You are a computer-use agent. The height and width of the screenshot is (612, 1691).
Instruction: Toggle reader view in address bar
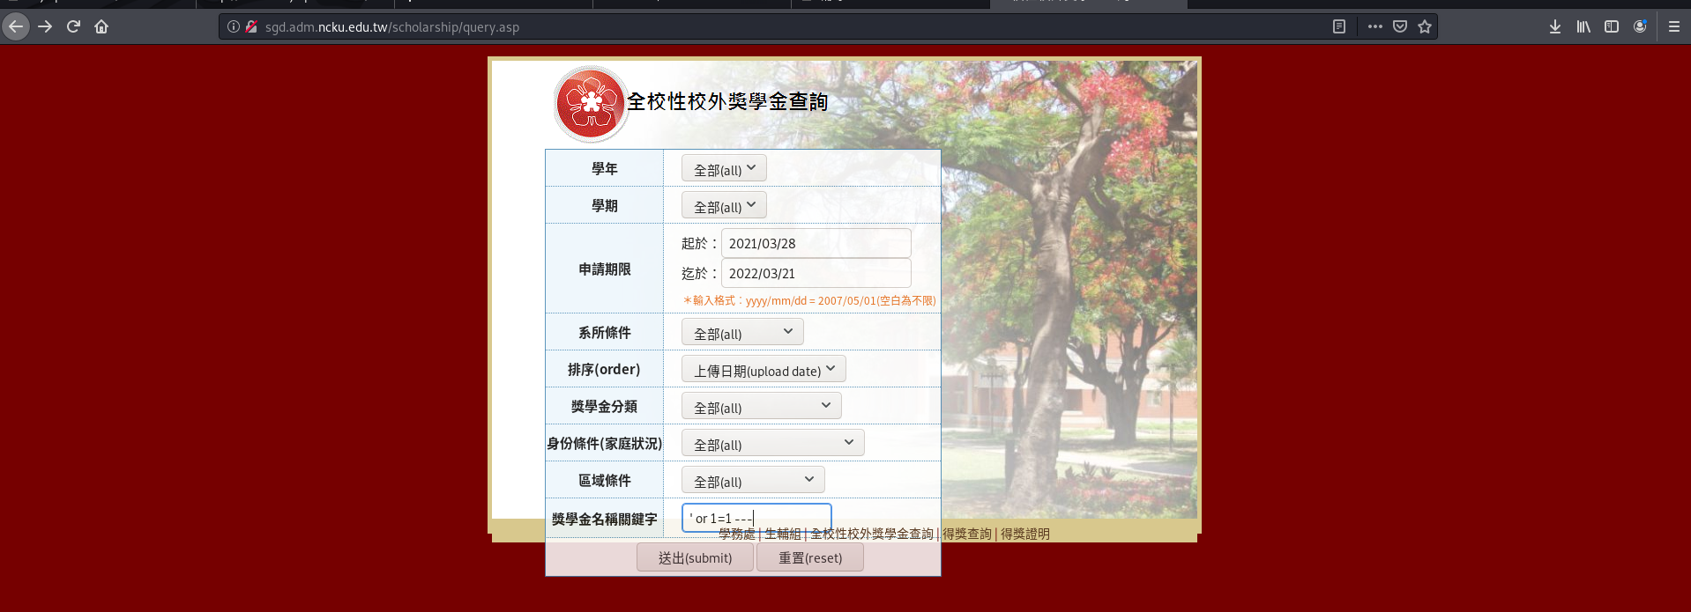point(1339,26)
